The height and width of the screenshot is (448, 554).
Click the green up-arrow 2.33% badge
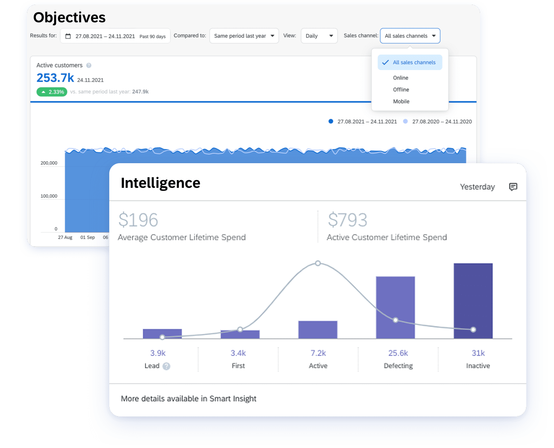[52, 92]
